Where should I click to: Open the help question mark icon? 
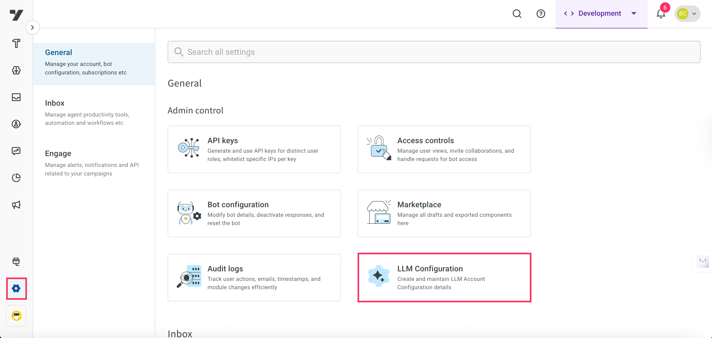point(541,13)
